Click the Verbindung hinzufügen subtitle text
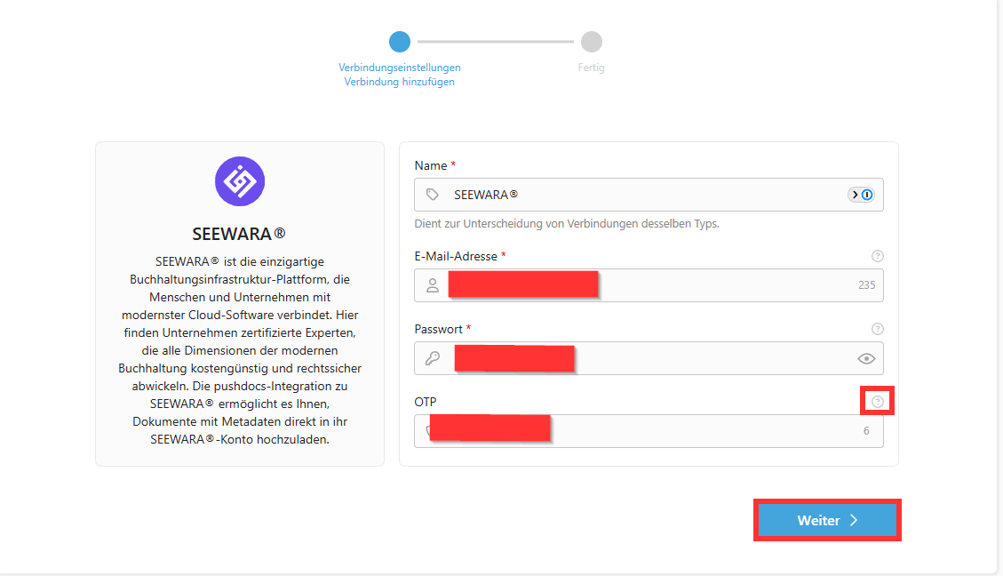 tap(400, 82)
